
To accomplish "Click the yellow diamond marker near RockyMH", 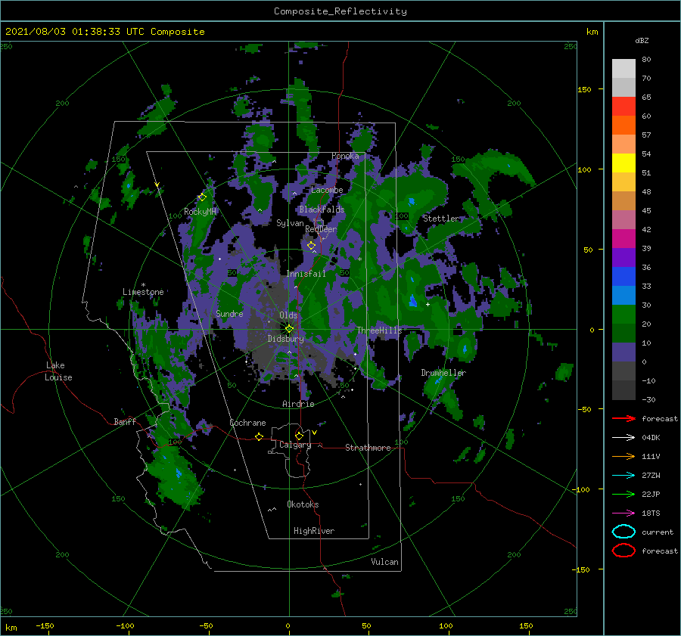I will [x=202, y=197].
